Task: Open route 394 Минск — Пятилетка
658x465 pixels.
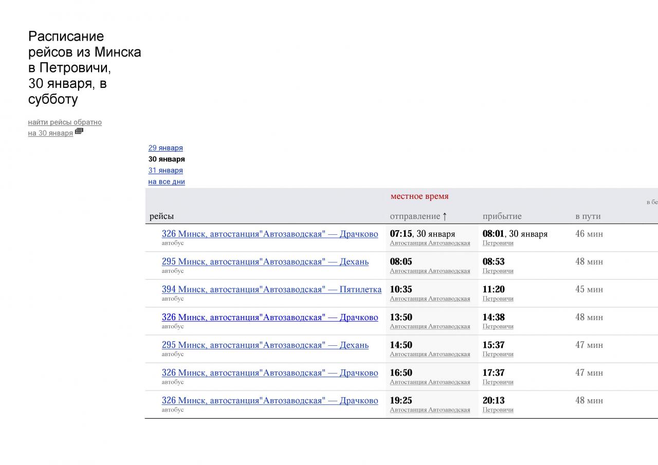Action: (271, 290)
